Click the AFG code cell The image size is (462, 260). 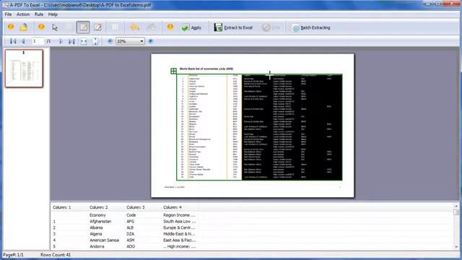pos(130,222)
